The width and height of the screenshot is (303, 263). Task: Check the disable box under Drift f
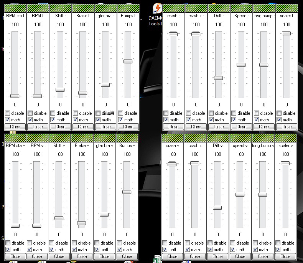pos(211,113)
